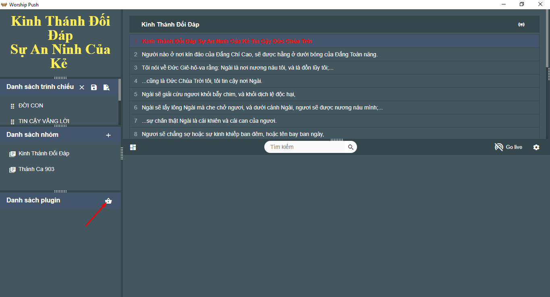550x297 pixels.
Task: Open the settings gear icon
Action: pyautogui.click(x=536, y=147)
